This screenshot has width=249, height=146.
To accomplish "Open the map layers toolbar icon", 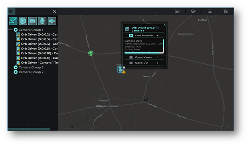I will [193, 12].
